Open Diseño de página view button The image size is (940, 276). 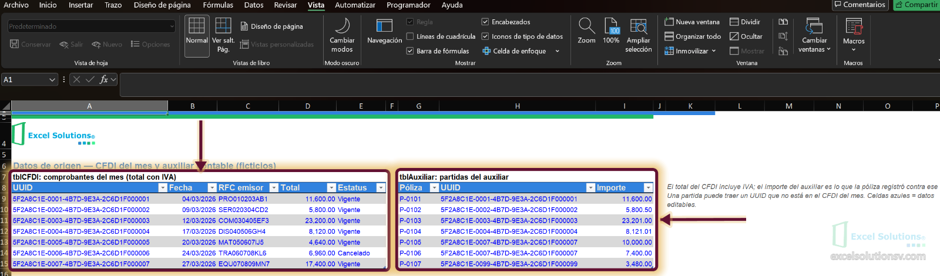[x=271, y=26]
